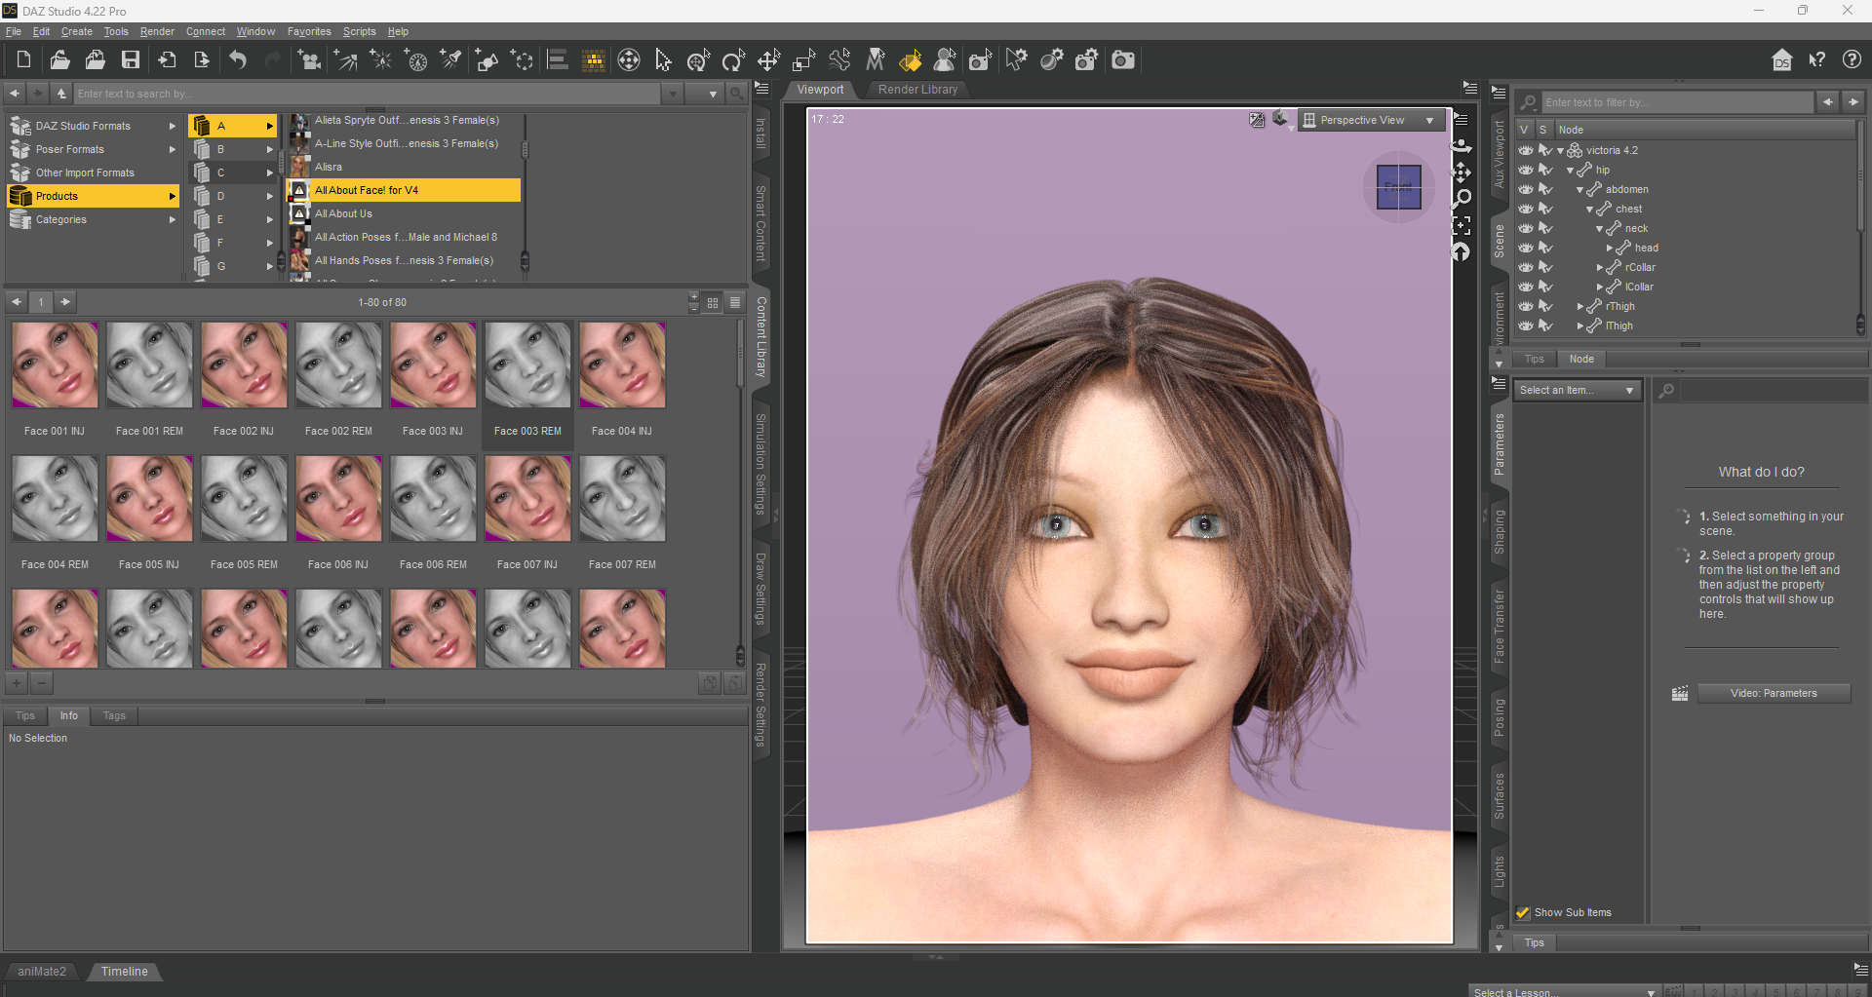Expand the rThigh node in Scene tree
This screenshot has width=1872, height=997.
[x=1580, y=306]
